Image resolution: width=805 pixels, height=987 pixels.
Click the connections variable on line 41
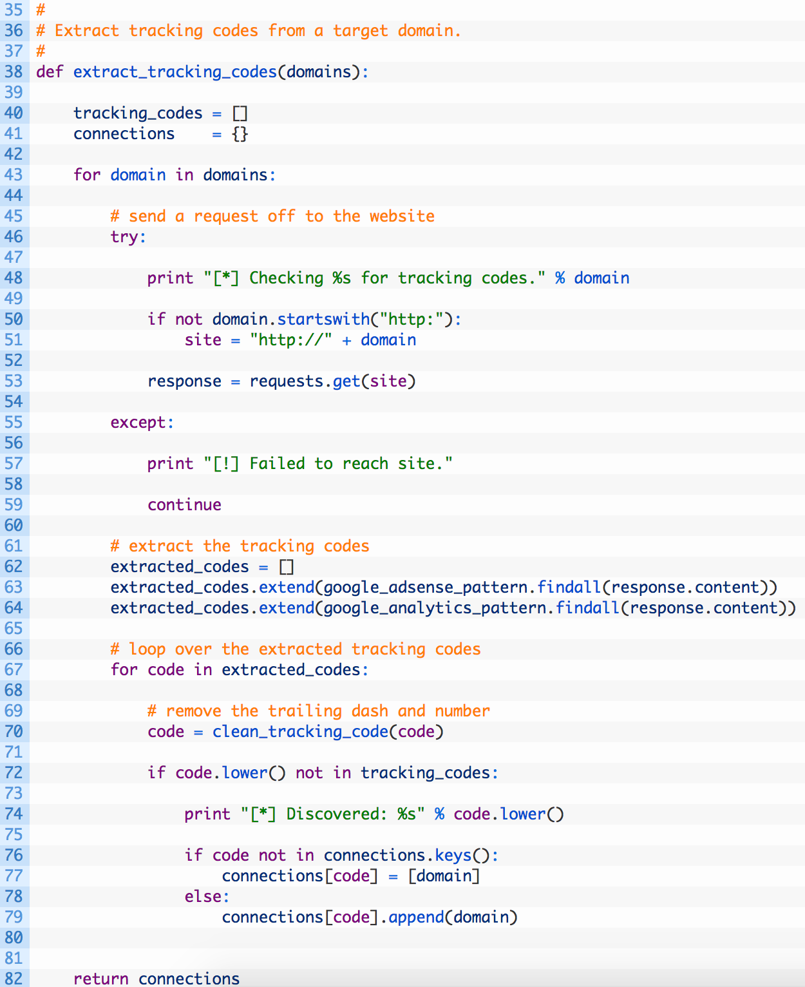pos(124,133)
